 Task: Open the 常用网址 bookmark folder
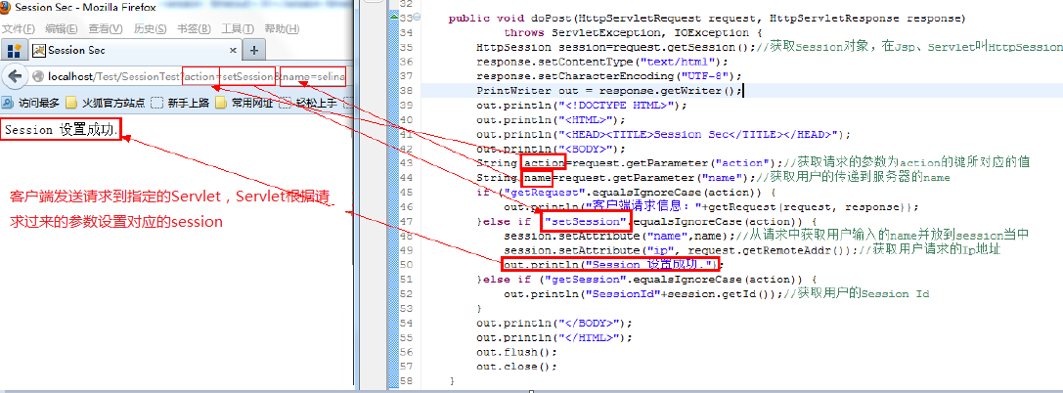coord(244,103)
